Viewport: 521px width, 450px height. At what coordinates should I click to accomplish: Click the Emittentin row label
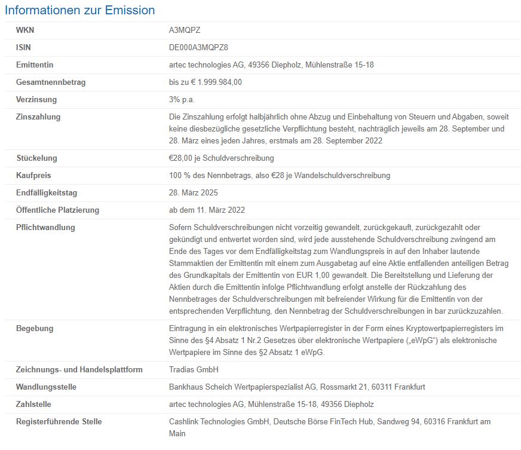pyautogui.click(x=35, y=65)
